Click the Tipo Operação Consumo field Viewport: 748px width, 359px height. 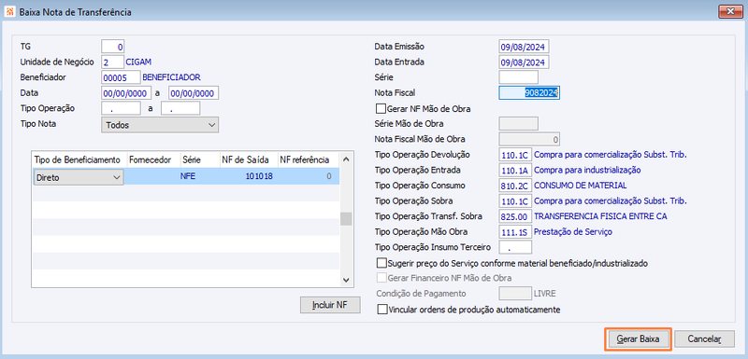(515, 185)
